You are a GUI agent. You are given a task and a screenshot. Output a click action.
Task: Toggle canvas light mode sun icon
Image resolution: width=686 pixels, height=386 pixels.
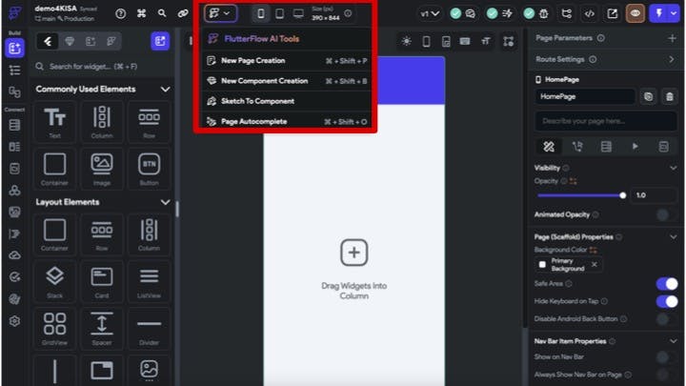[x=407, y=41]
